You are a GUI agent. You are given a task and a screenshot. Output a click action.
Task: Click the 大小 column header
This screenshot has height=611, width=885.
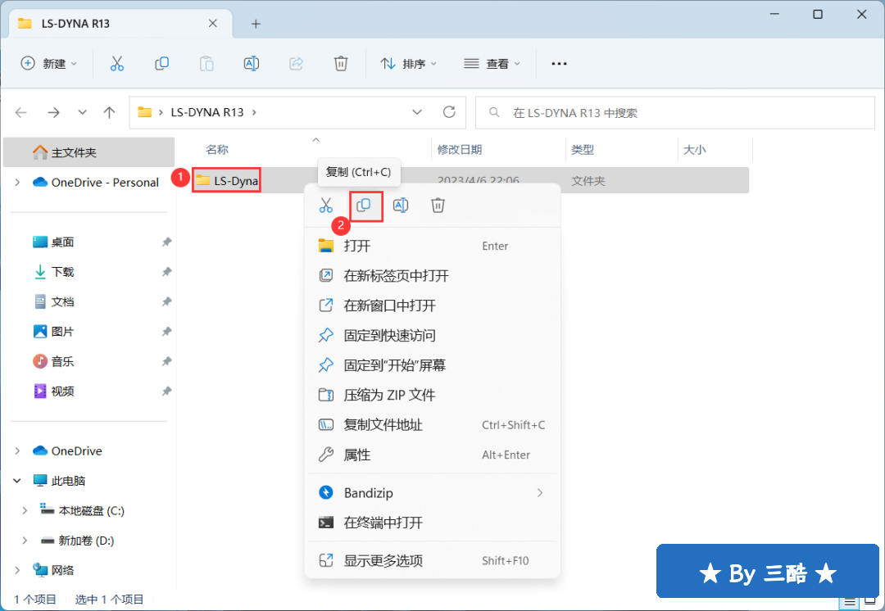(694, 150)
